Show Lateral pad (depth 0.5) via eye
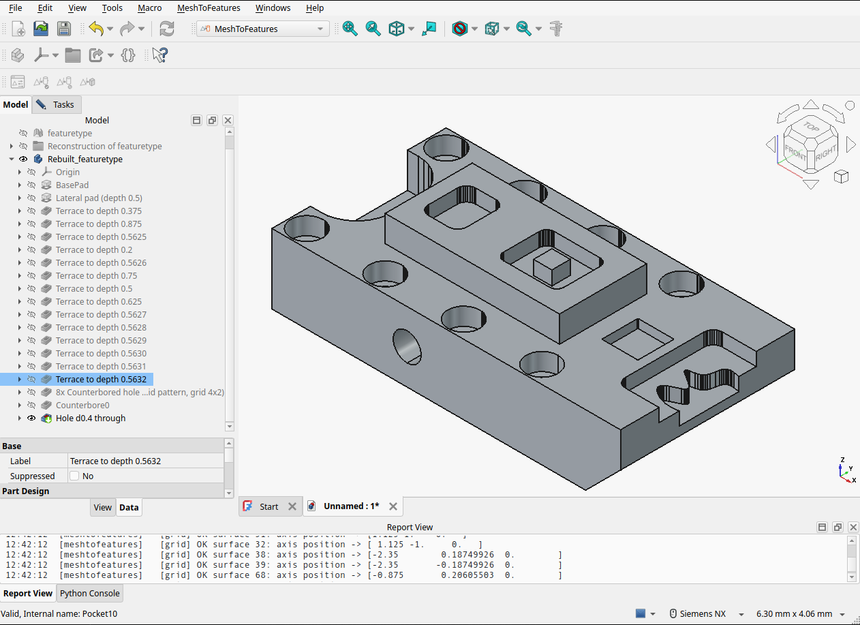 click(x=31, y=198)
